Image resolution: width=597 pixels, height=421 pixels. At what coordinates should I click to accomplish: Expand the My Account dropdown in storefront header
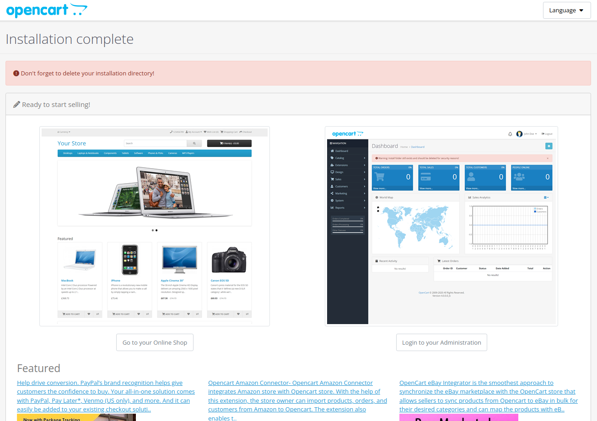(194, 132)
